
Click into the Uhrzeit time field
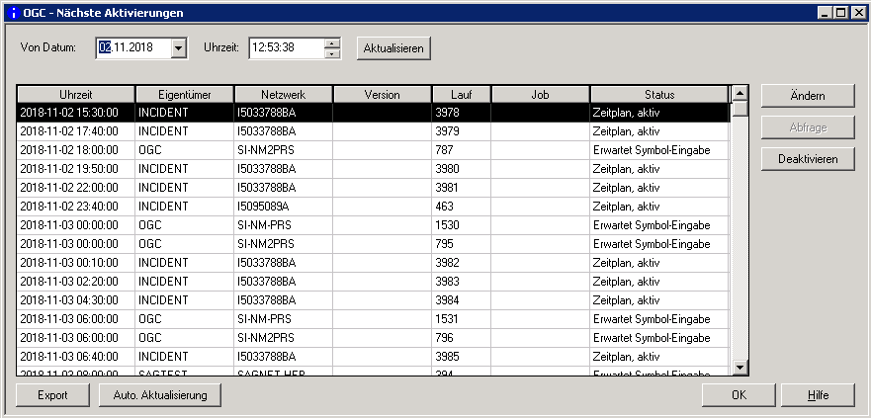pyautogui.click(x=285, y=47)
